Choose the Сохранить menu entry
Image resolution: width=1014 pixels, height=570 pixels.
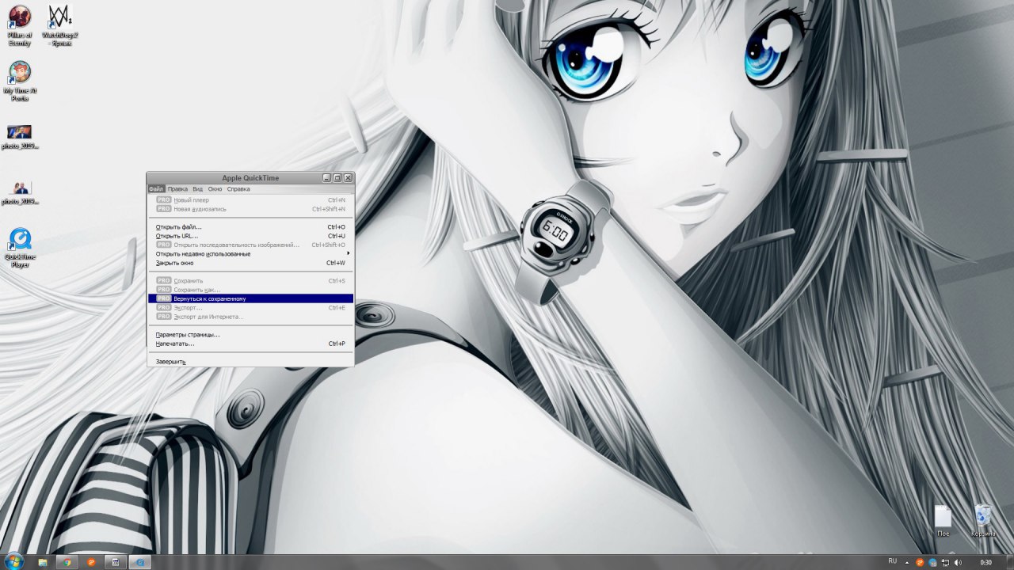click(x=250, y=281)
